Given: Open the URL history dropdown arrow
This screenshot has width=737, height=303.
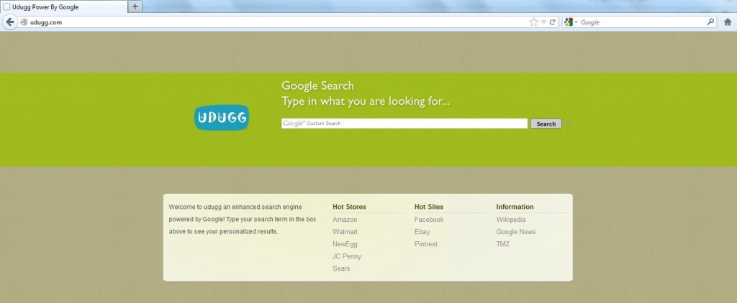Looking at the screenshot, I should pos(543,22).
